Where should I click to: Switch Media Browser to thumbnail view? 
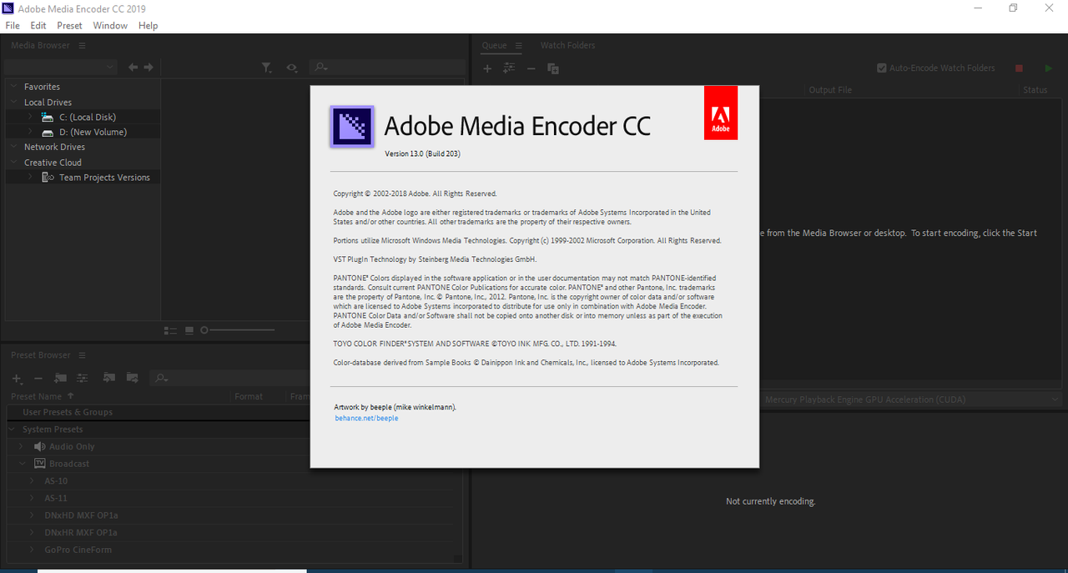(x=189, y=330)
